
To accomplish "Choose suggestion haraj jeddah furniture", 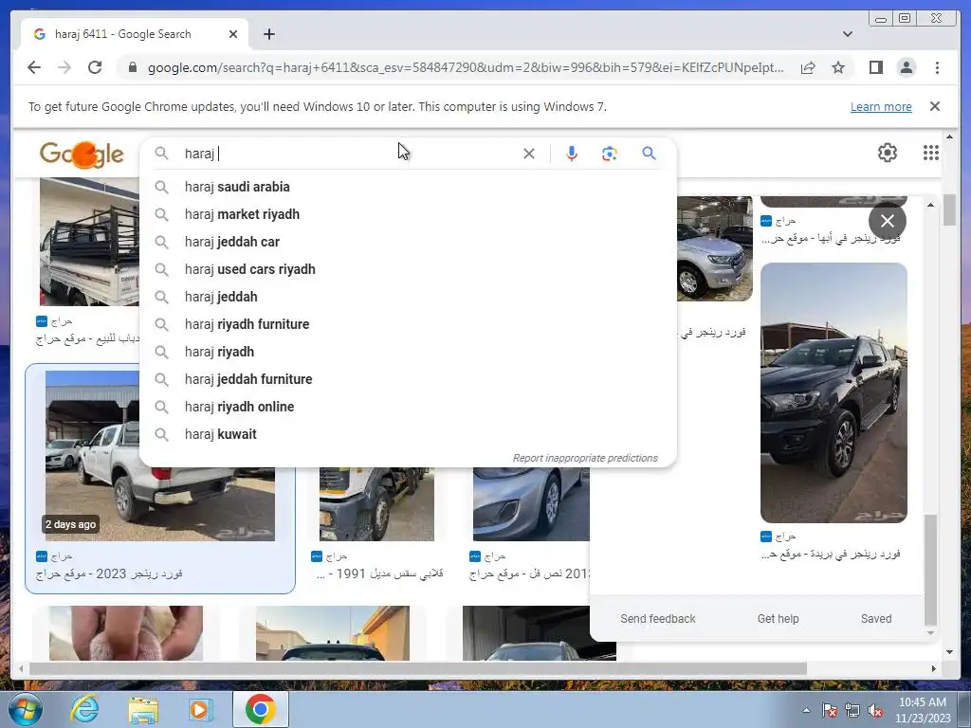I will [408, 379].
